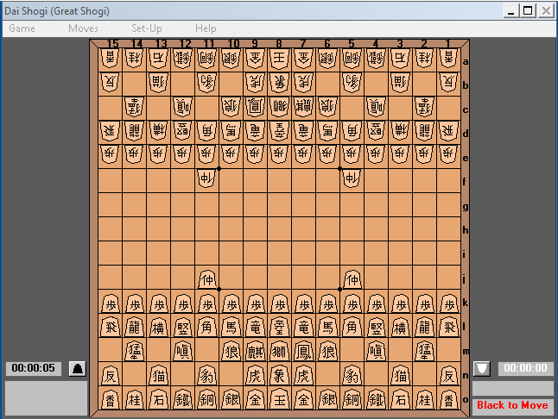Select Black's Reverse Chariot on square 1n

448,376
